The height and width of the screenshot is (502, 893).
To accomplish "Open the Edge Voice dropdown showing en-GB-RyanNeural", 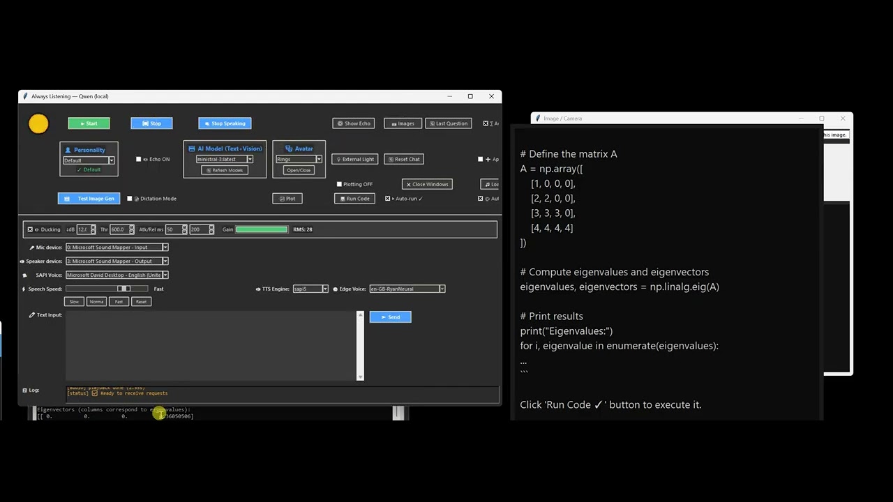I will pos(407,289).
